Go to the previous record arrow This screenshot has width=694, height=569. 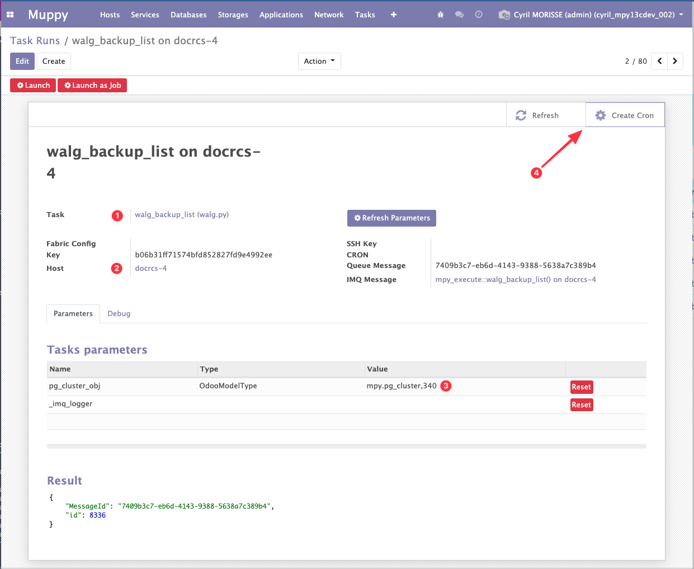click(660, 61)
